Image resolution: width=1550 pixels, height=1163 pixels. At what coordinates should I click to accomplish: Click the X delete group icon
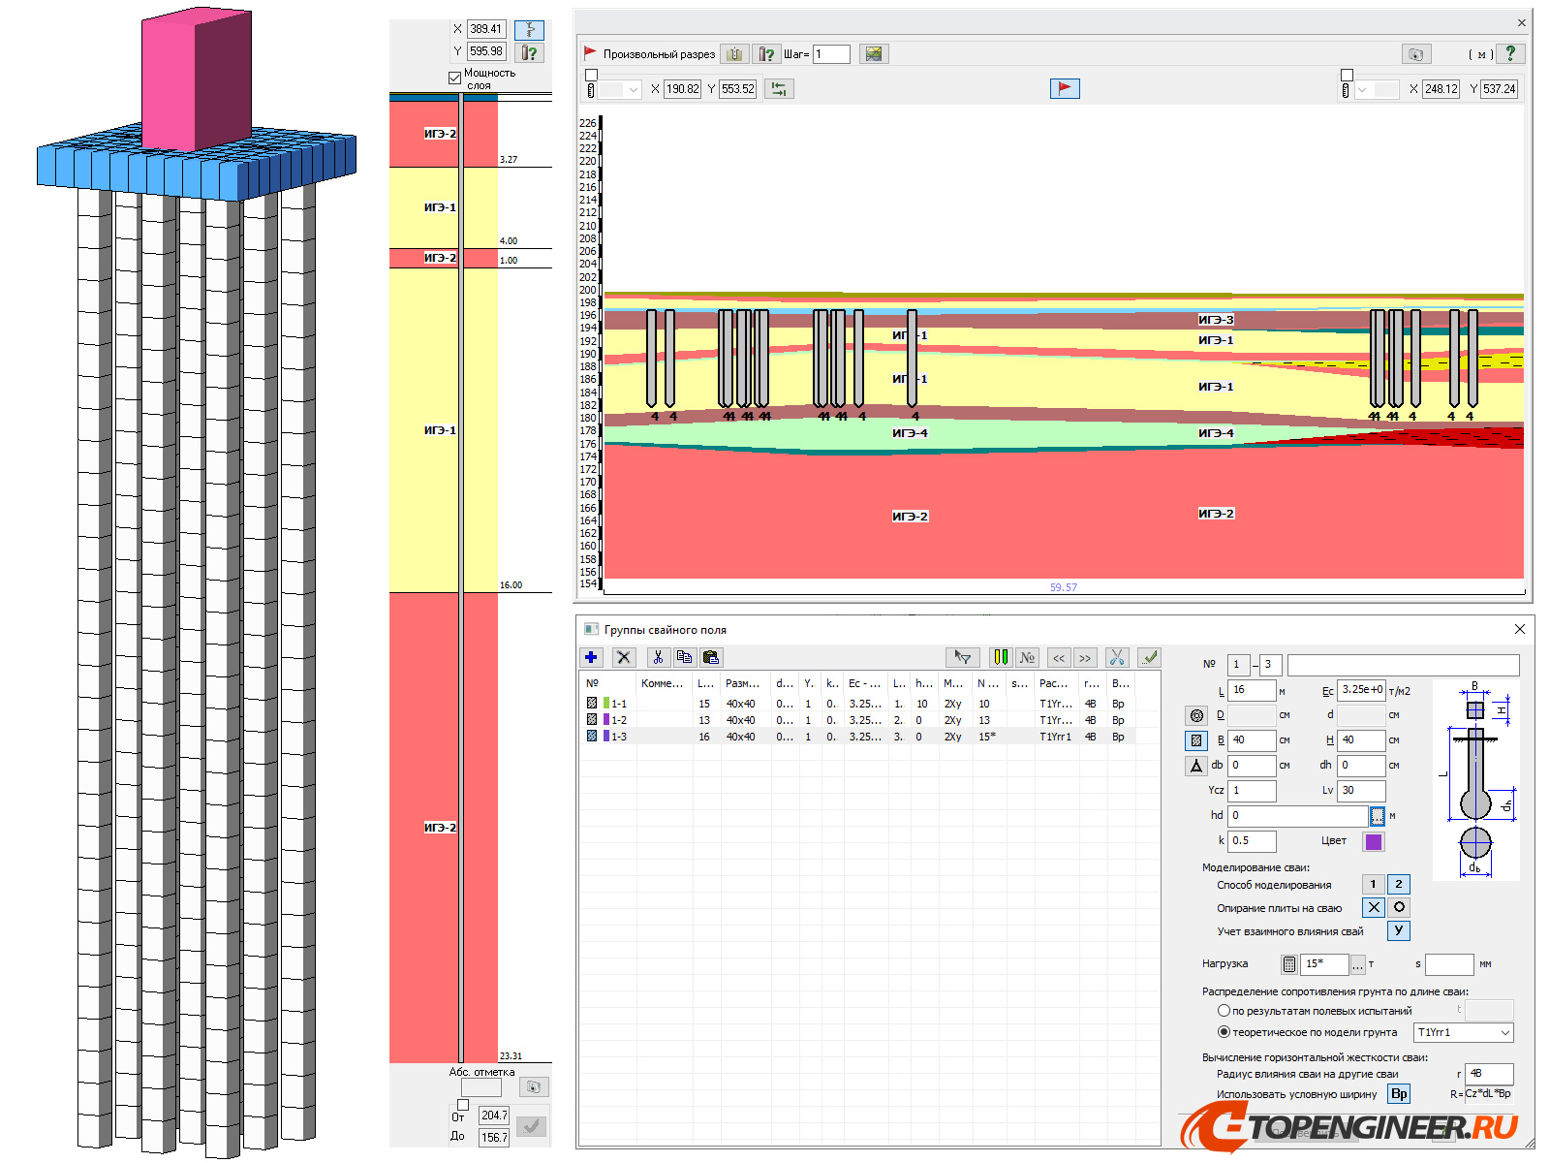(624, 657)
